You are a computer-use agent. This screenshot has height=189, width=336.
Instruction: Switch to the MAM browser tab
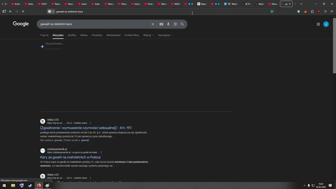(x=175, y=4)
